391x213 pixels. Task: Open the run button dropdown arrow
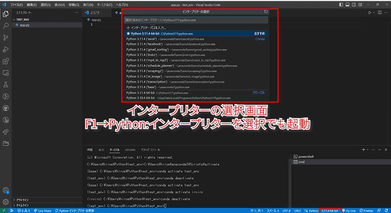374,12
